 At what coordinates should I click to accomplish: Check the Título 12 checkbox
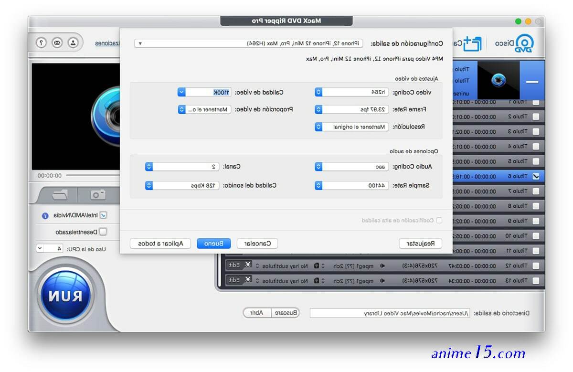[x=536, y=266]
